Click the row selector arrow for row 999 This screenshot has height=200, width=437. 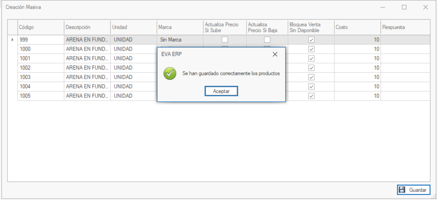coord(13,40)
